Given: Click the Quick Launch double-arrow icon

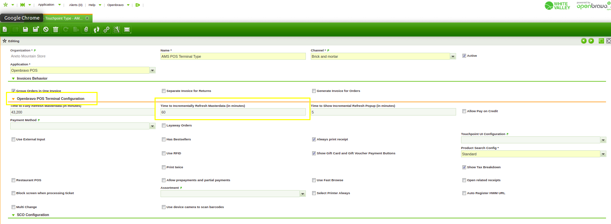Looking at the screenshot, I should click(23, 5).
